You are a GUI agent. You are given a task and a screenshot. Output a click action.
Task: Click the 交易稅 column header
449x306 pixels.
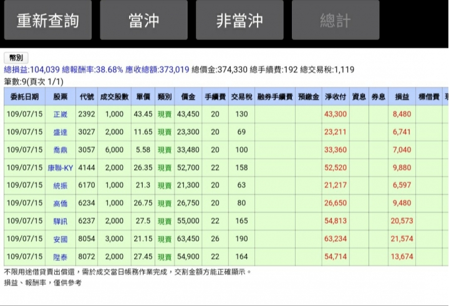(242, 97)
